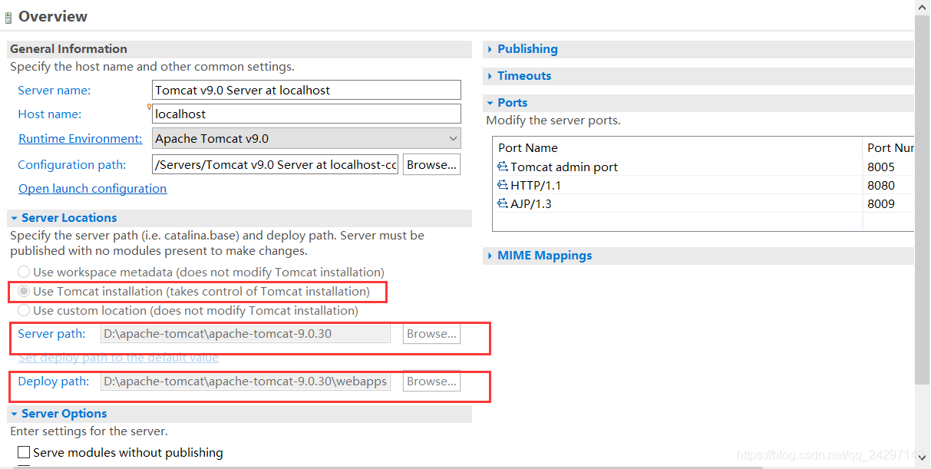
Task: Click the Server name label
Action: (54, 90)
